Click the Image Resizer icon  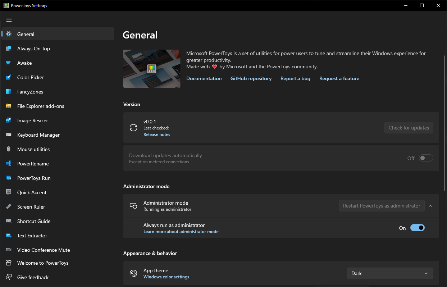9,120
